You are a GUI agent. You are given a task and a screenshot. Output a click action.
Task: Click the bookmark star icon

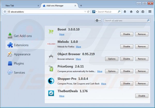[x=137, y=12]
